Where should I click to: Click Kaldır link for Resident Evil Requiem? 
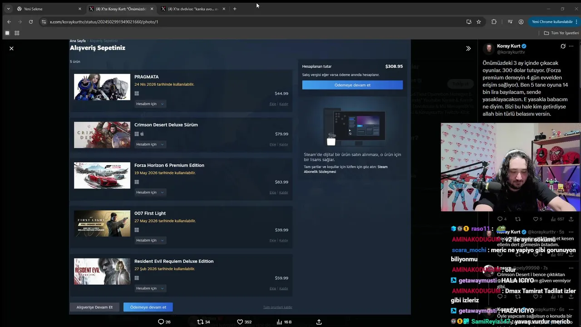[x=284, y=288]
